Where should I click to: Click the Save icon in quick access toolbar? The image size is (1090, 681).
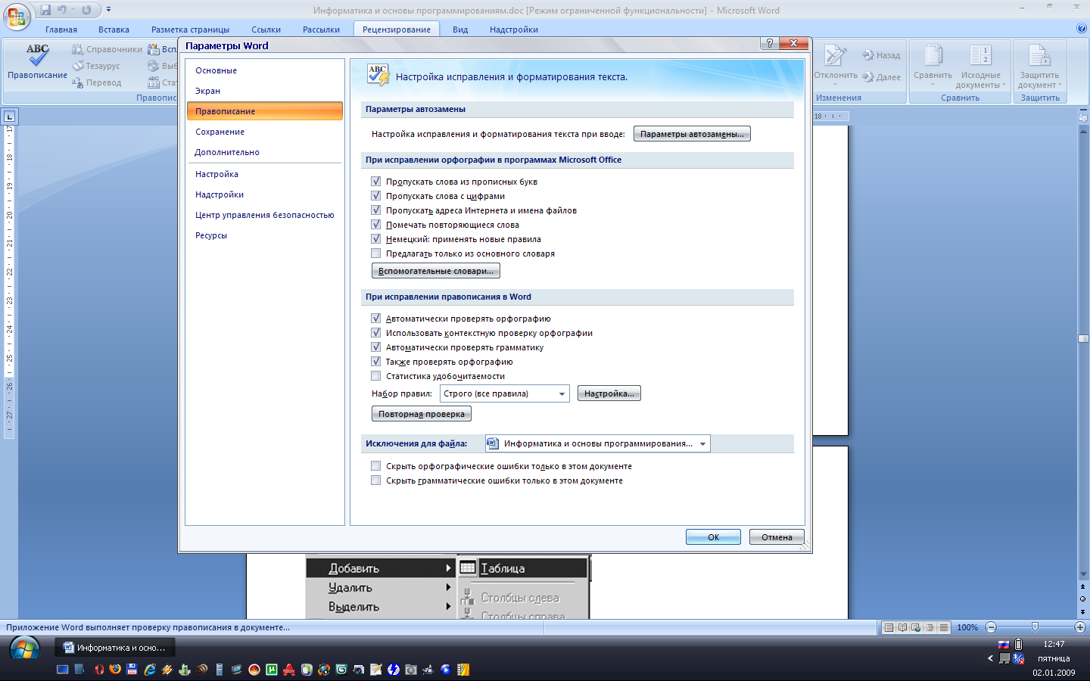click(45, 10)
